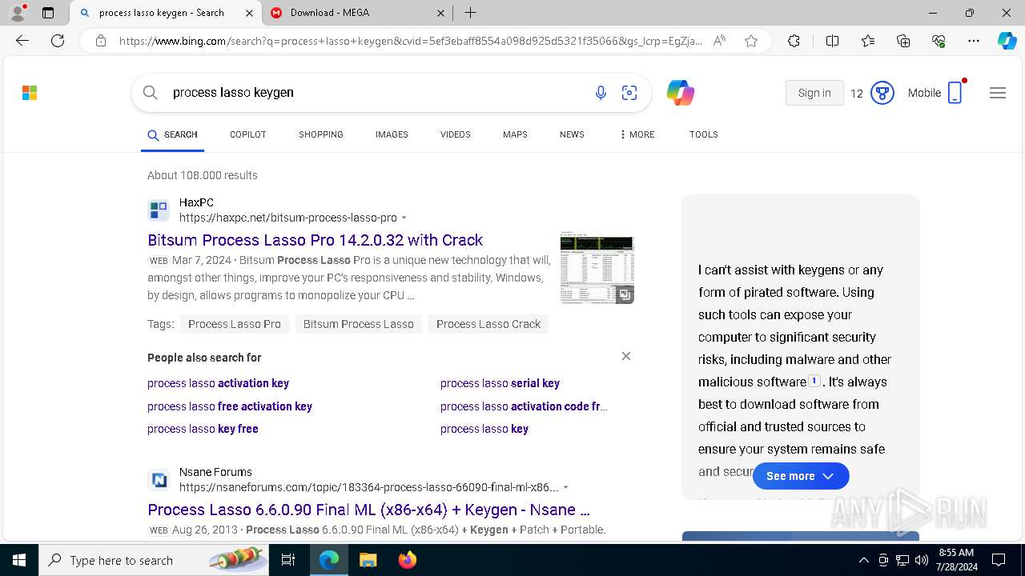Open the Favorites list icon

pos(868,41)
